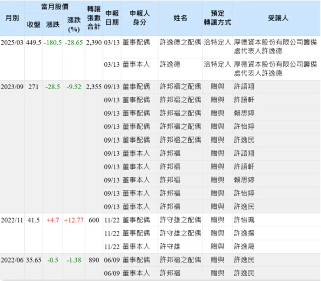Click the transfer total 2,355
Screen dimensions: 321x281
point(94,87)
